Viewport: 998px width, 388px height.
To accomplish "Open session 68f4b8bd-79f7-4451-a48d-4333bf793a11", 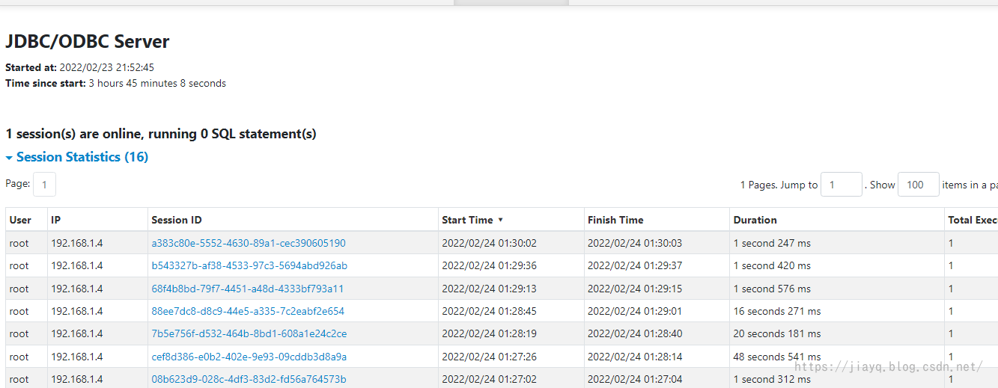I will coord(248,289).
